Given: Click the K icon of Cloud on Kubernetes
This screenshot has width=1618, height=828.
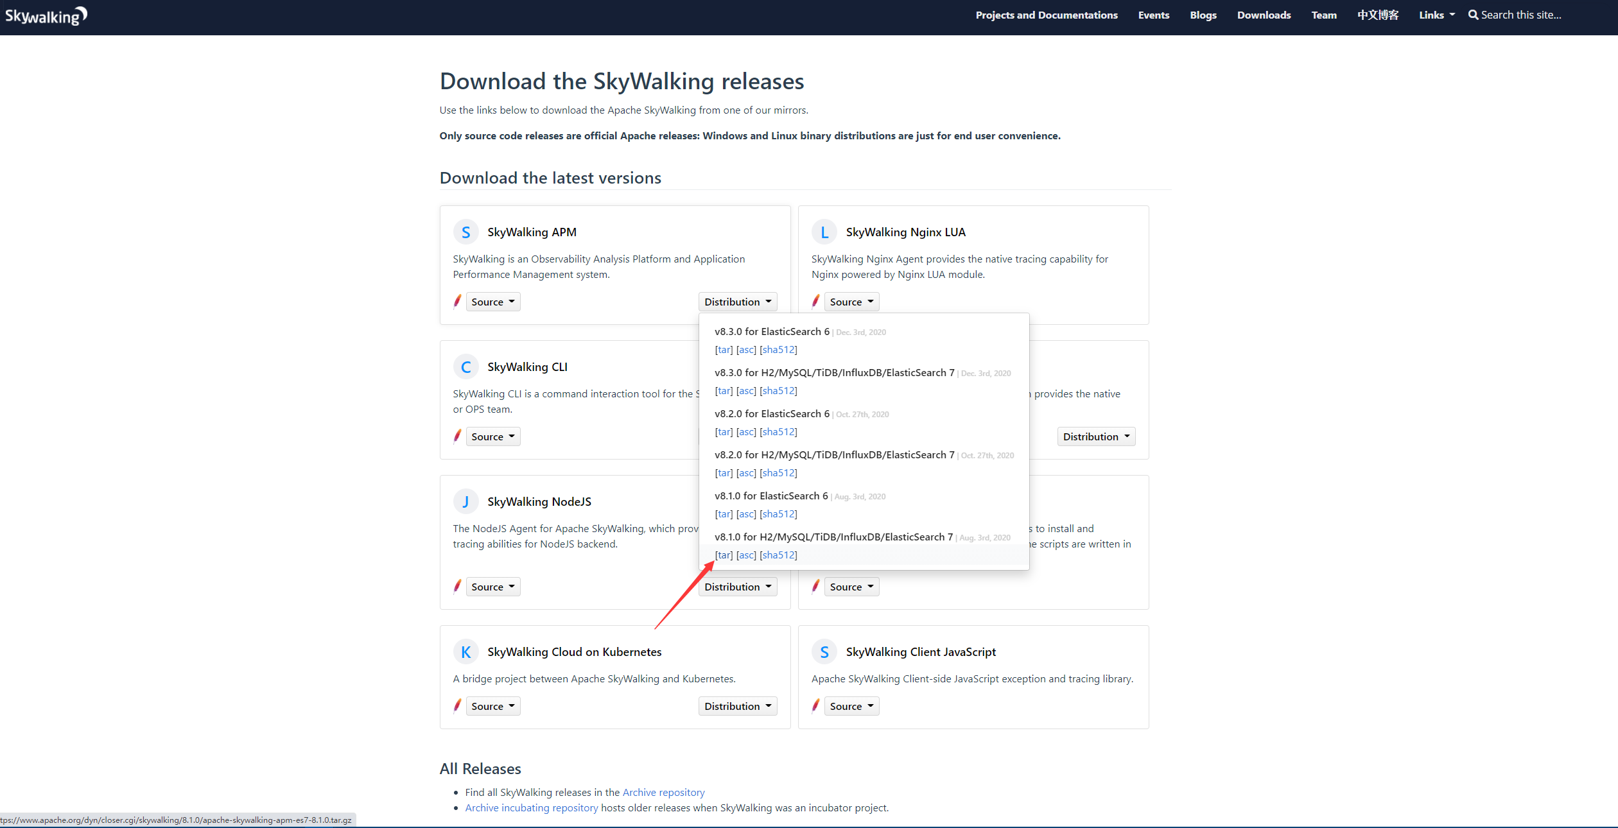Looking at the screenshot, I should click(x=466, y=652).
